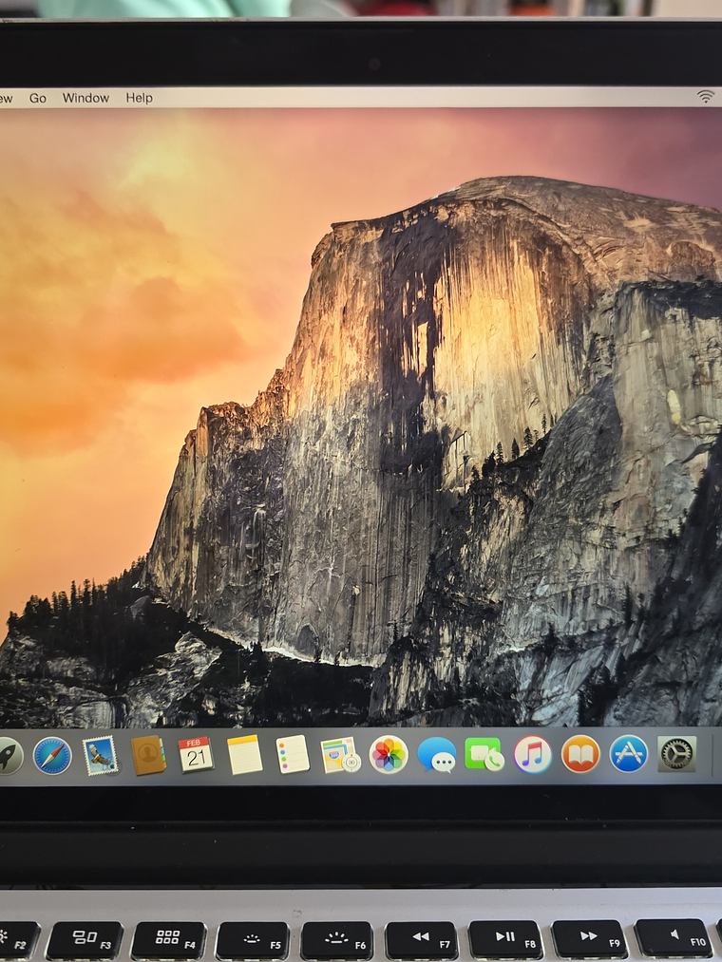The height and width of the screenshot is (962, 722).
Task: Open Photos app in the dock
Action: pyautogui.click(x=389, y=755)
